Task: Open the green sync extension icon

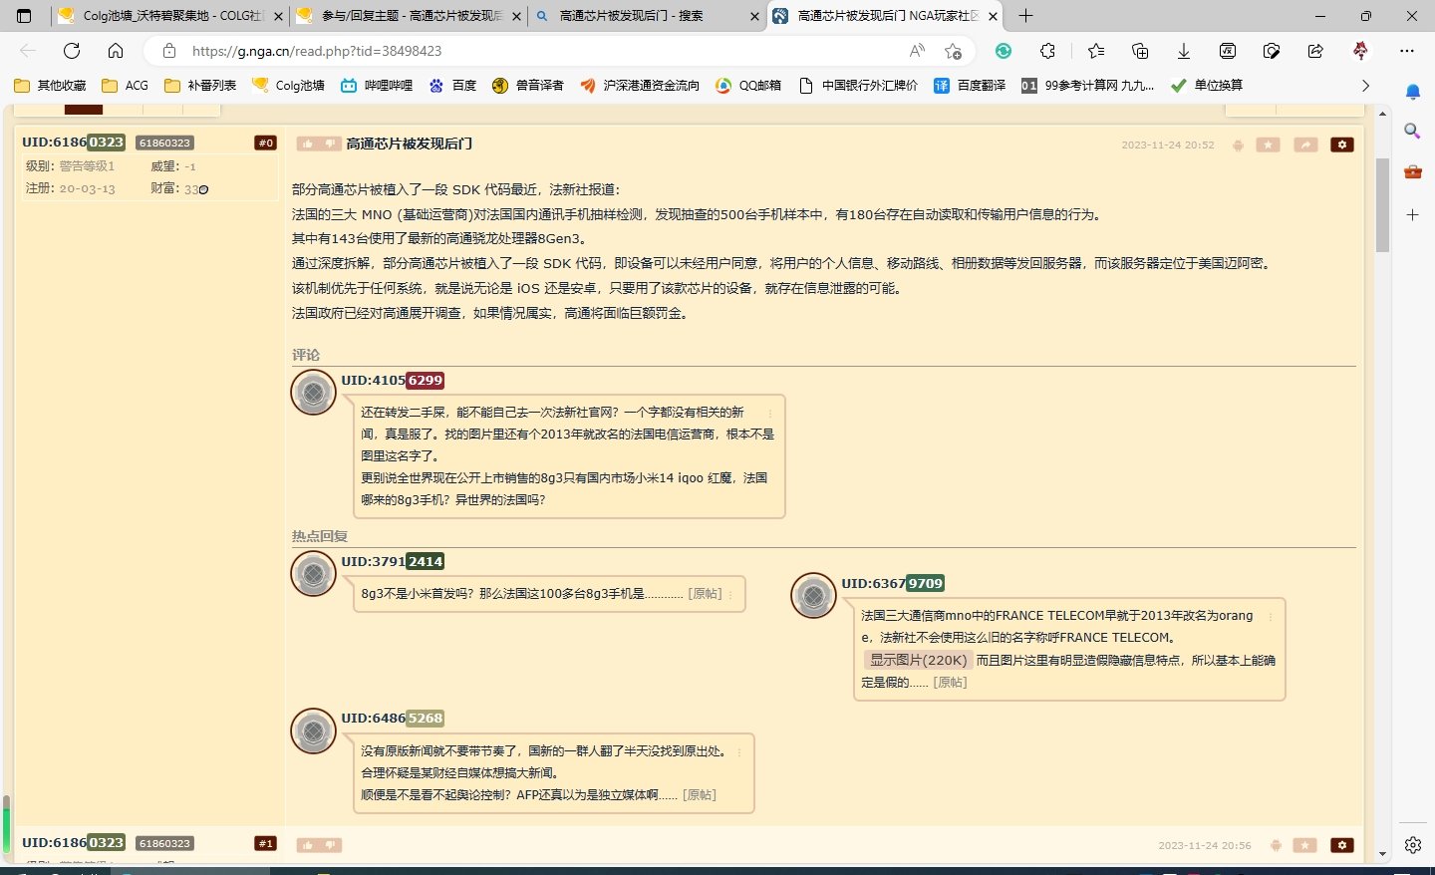Action: (x=1004, y=51)
